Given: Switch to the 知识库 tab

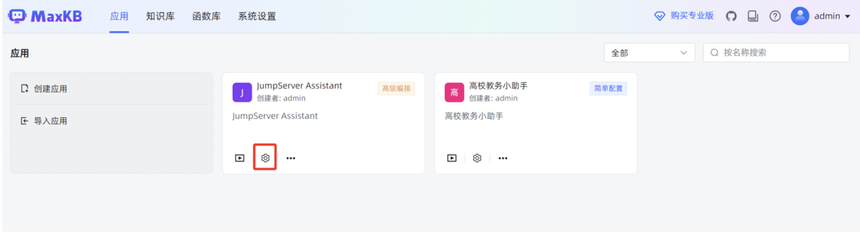Looking at the screenshot, I should tap(160, 16).
